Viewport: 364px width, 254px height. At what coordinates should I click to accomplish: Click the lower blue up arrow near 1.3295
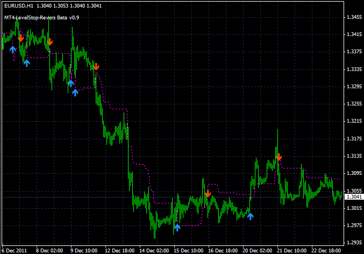75,93
